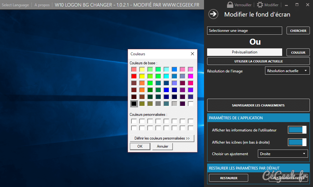The image size is (313, 187).
Task: Click the lock icon next to Verrouiller
Action: tap(230, 5)
